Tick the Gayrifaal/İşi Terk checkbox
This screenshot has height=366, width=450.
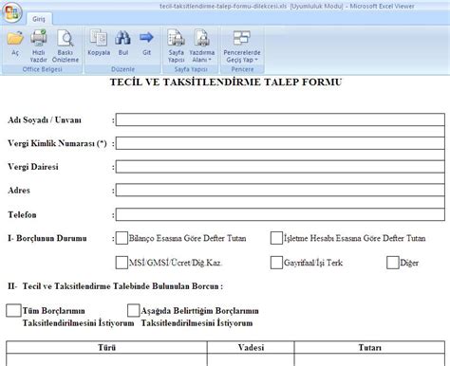click(x=276, y=263)
